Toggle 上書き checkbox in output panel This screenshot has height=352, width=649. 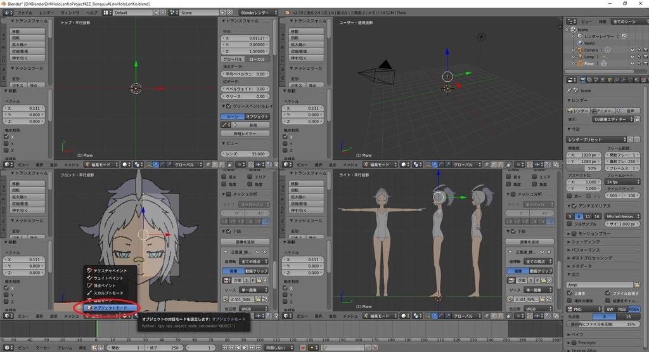pyautogui.click(x=570, y=293)
